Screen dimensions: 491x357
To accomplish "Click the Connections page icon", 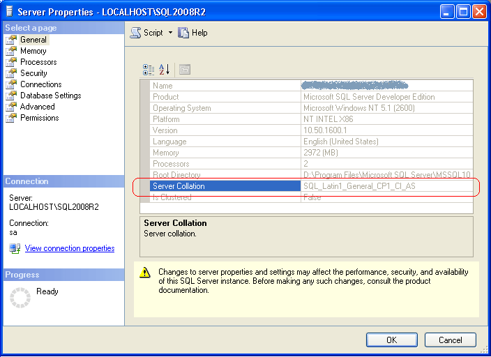I will point(11,84).
